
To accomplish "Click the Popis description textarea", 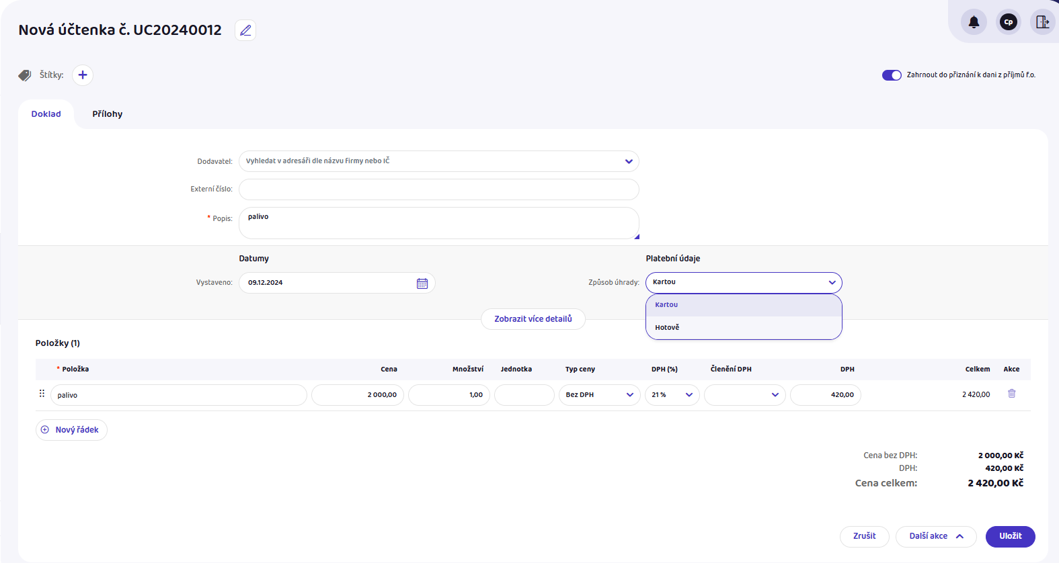I will pyautogui.click(x=438, y=223).
